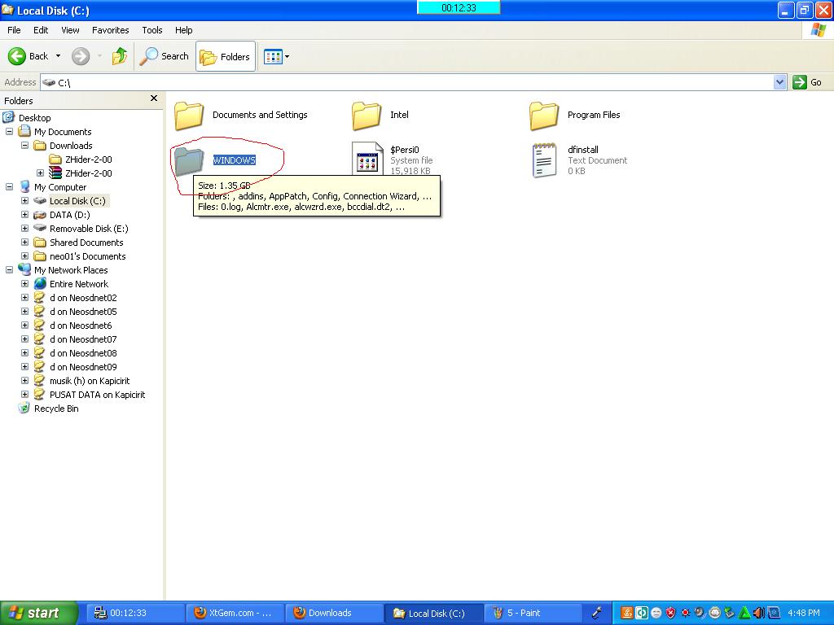Select the dfinstall text document icon
This screenshot has height=625, width=834.
point(545,160)
